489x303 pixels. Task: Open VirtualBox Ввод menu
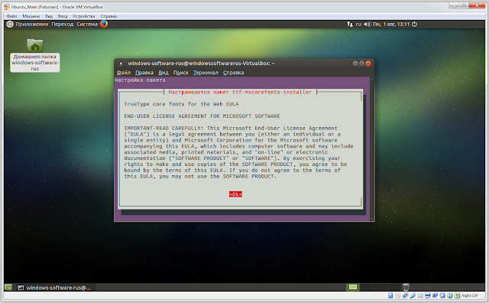63,16
